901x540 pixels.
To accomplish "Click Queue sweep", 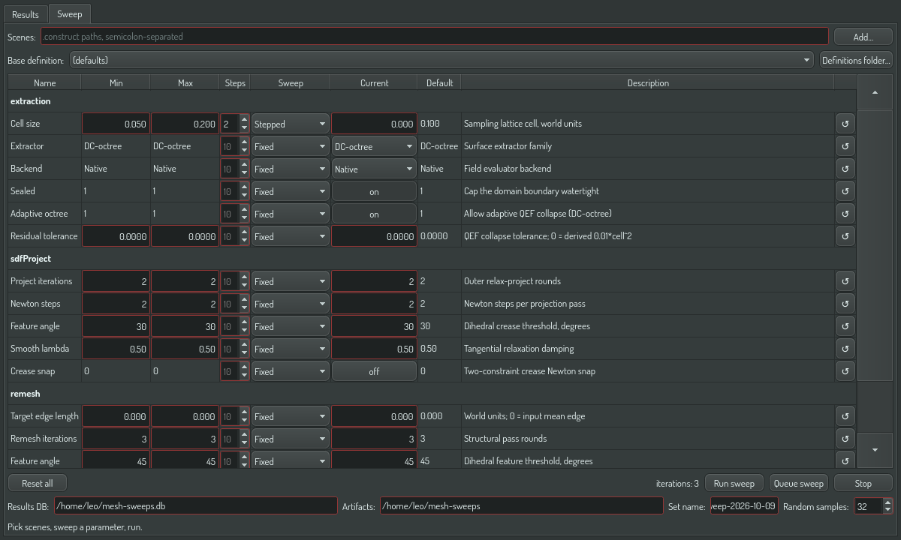I will click(x=798, y=483).
